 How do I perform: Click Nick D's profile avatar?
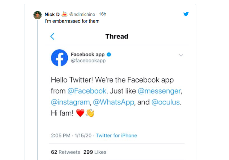coord(38,15)
